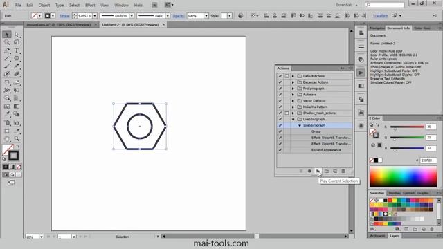Open the Object menu
The width and height of the screenshot is (443, 249).
[44, 5]
